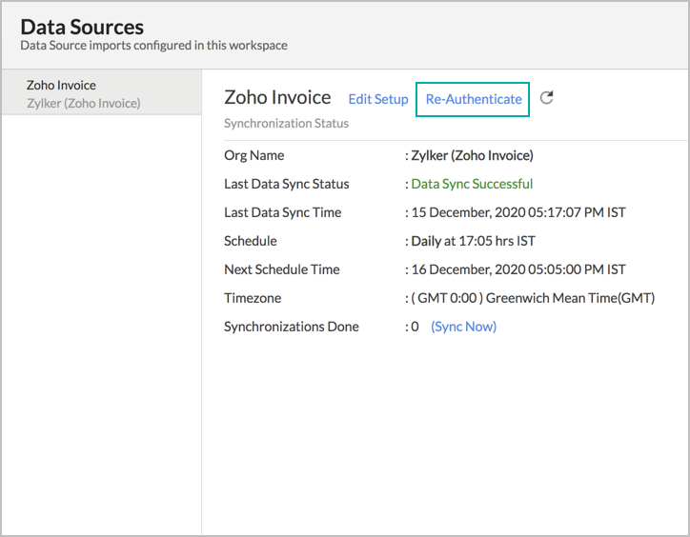Viewport: 690px width, 537px height.
Task: Click the 'Org Name' label
Action: 254,155
